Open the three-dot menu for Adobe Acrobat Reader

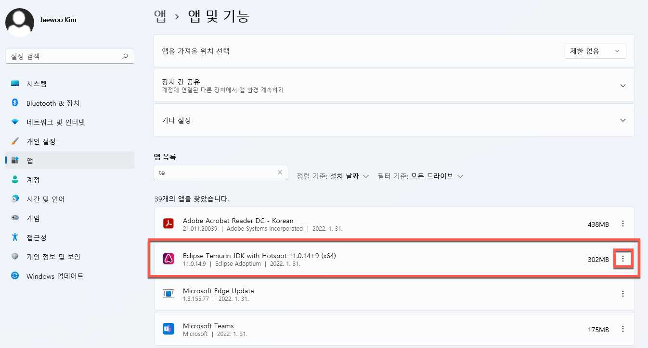(x=623, y=224)
